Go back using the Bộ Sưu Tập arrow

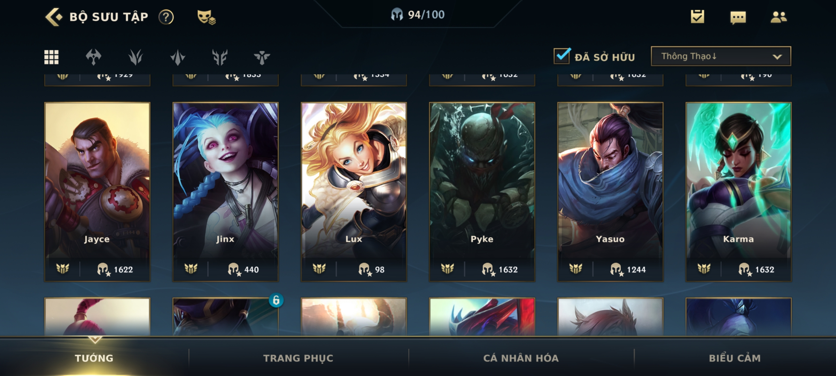pyautogui.click(x=54, y=17)
